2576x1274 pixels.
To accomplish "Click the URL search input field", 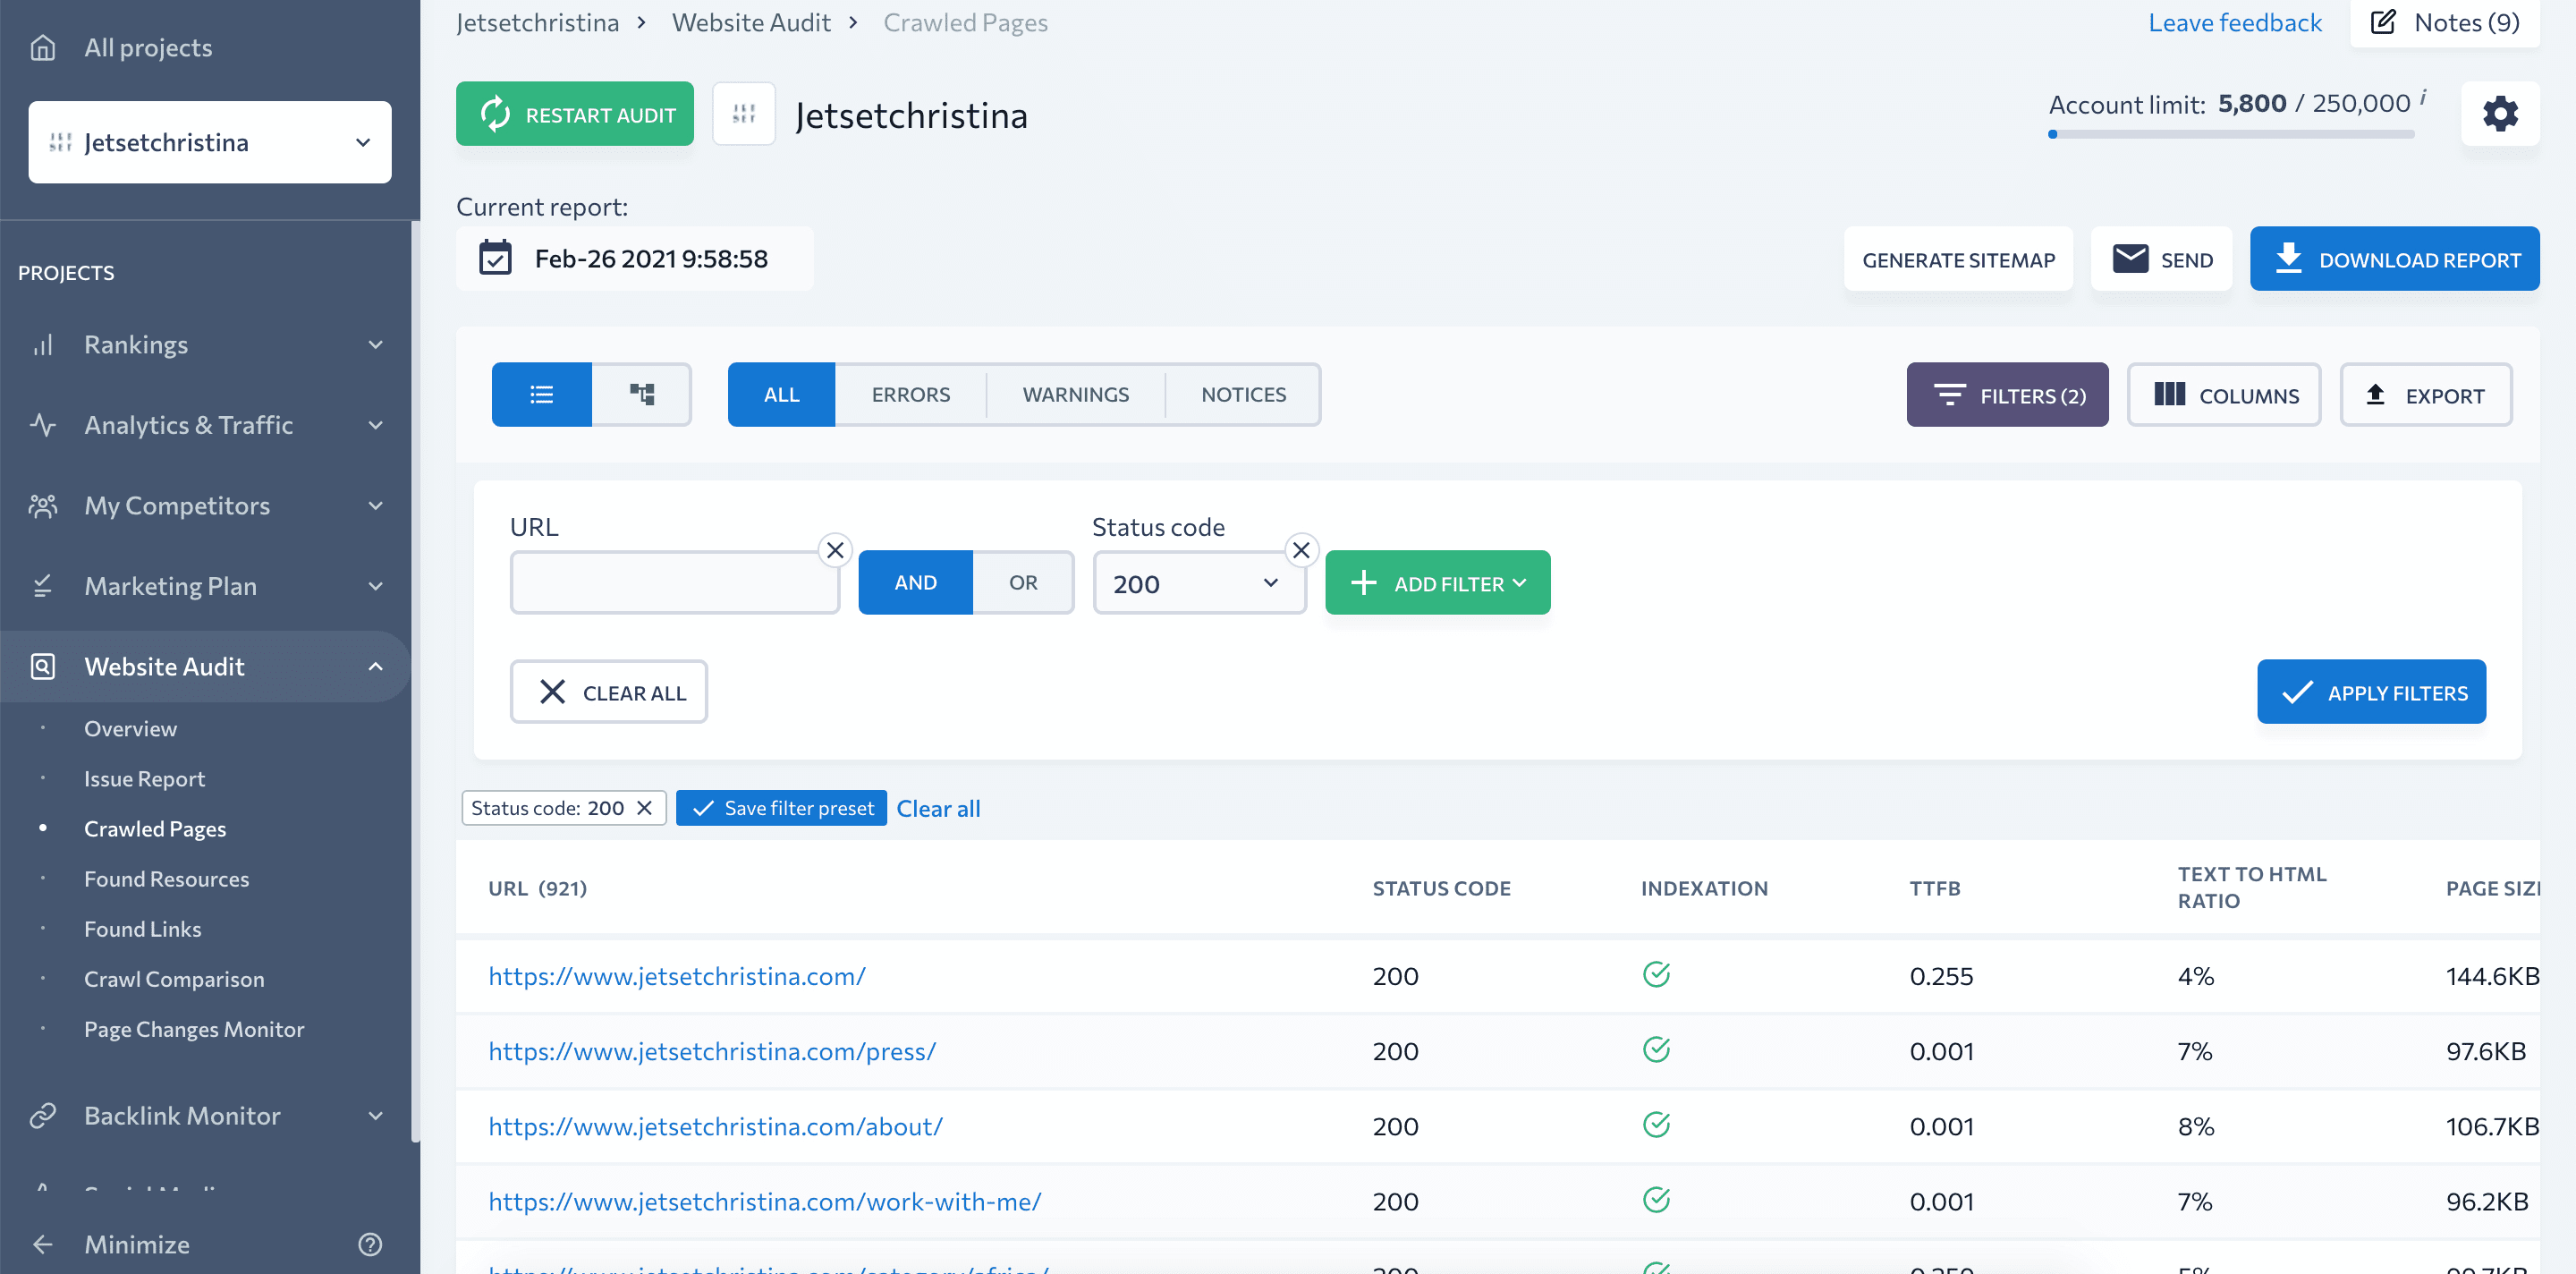I will pyautogui.click(x=674, y=582).
